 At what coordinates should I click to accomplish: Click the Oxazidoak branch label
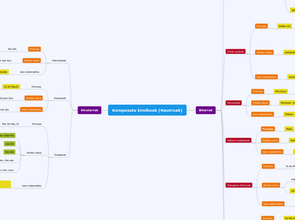(60, 98)
